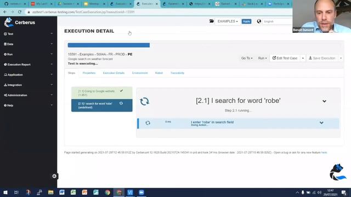351x197 pixels.
Task: Click the Save Execution button
Action: point(322,58)
